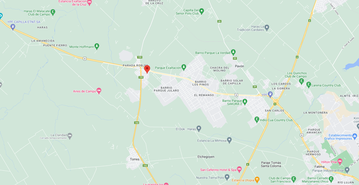Image resolution: width=359 pixels, height=185 pixels.
Task: Select the El Dok - Haras marker
Action: tap(199, 128)
